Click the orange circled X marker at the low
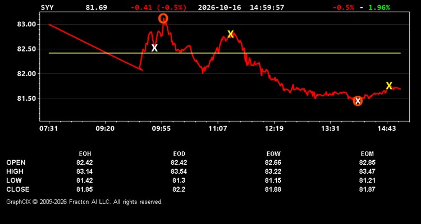This screenshot has height=224, width=421. pyautogui.click(x=358, y=101)
